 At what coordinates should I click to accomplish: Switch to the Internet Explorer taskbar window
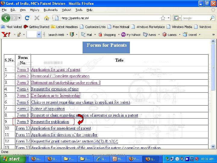click(102, 159)
